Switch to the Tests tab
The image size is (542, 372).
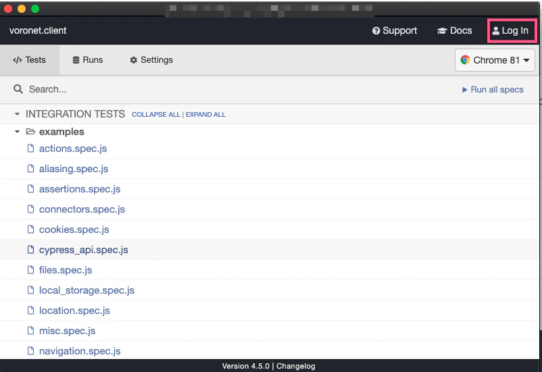(29, 60)
